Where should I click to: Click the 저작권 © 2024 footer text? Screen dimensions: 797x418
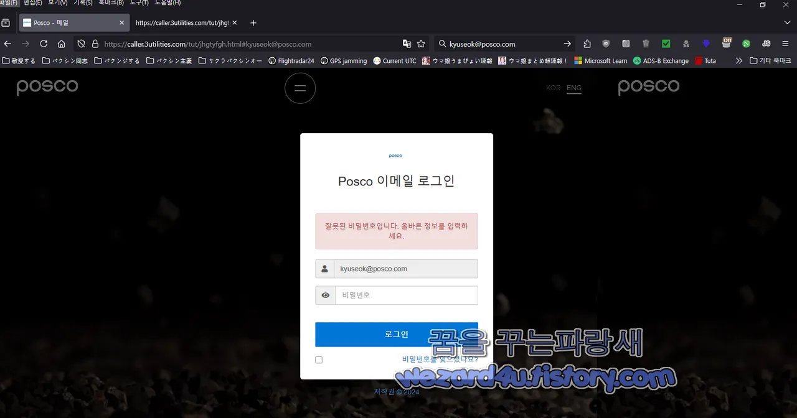point(397,392)
